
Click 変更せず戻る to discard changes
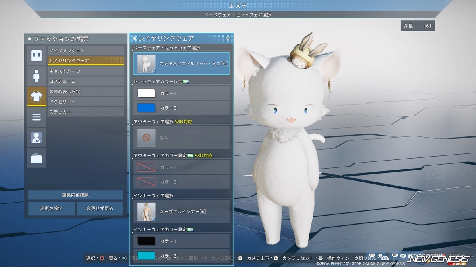[x=100, y=208]
